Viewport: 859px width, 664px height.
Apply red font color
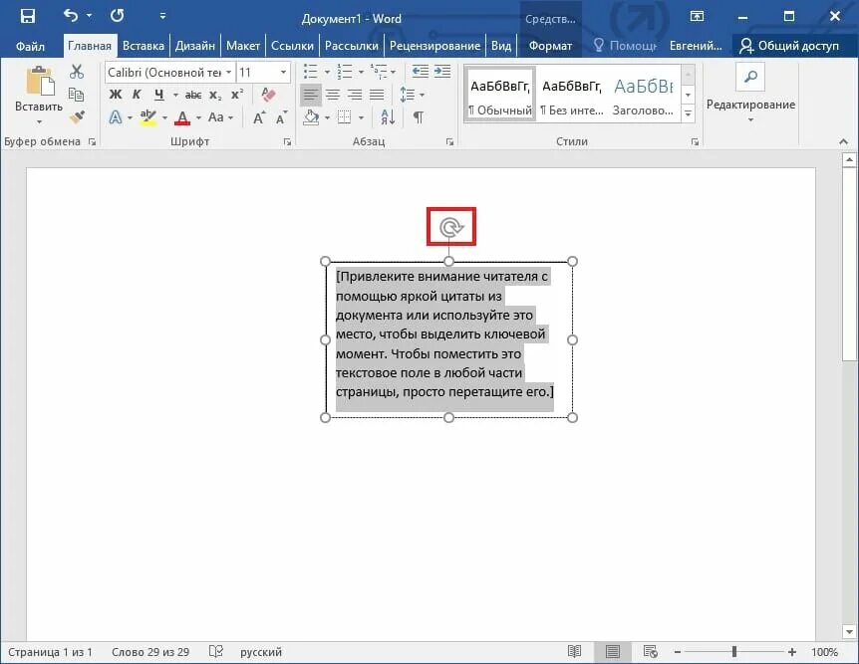click(x=182, y=117)
